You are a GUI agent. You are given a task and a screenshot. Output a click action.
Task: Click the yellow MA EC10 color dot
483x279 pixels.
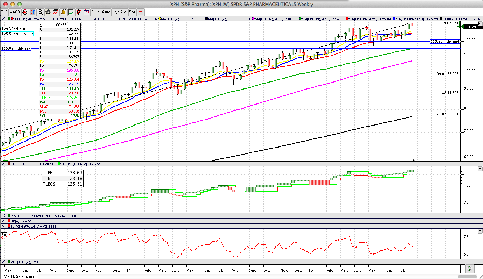click(x=160, y=19)
